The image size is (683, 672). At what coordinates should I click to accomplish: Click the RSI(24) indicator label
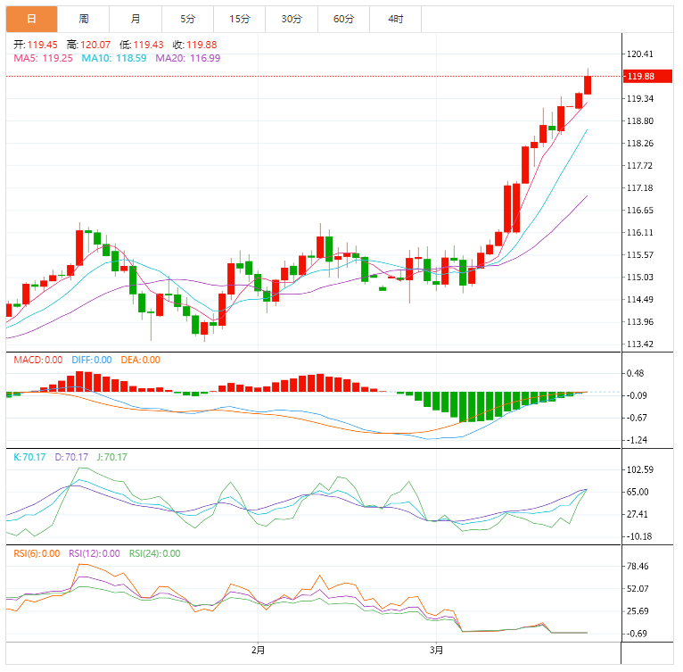pos(154,553)
